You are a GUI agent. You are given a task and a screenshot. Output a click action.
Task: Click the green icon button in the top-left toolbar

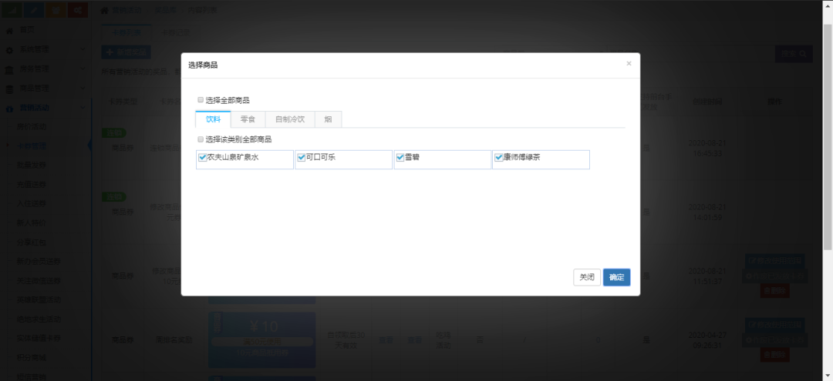(x=12, y=9)
